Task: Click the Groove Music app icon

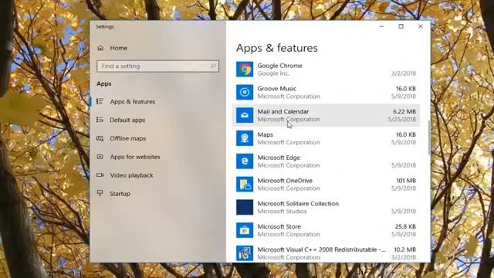Action: point(245,93)
